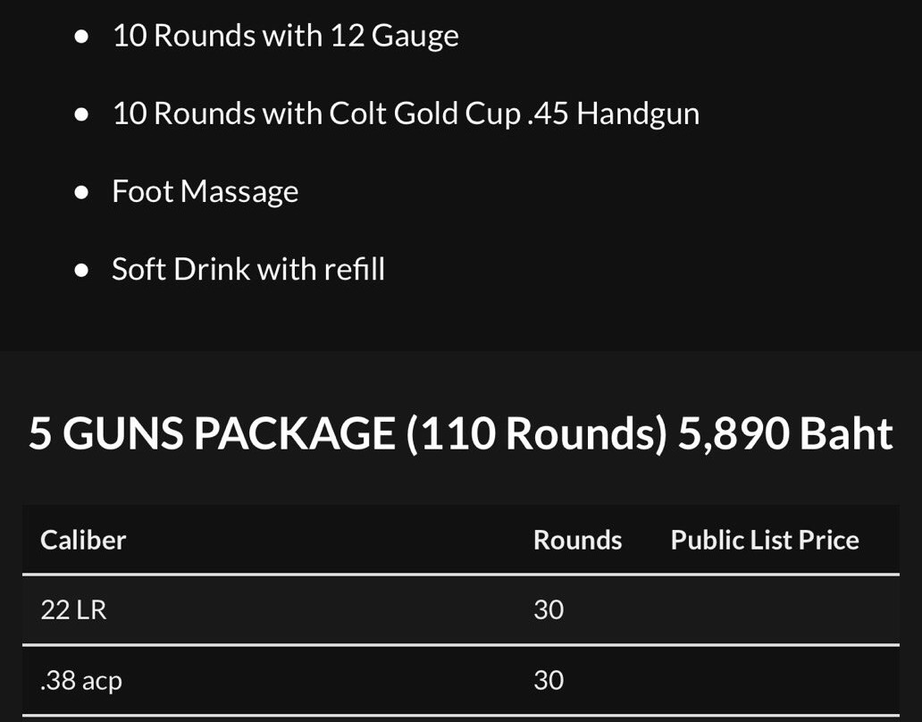Click the Public List Price column header
The height and width of the screenshot is (722, 922).
[x=765, y=540]
